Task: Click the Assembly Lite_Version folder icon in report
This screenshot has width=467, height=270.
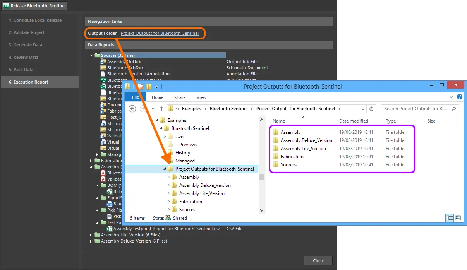Action: (97, 235)
